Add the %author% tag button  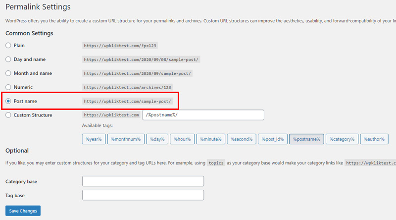pyautogui.click(x=374, y=139)
